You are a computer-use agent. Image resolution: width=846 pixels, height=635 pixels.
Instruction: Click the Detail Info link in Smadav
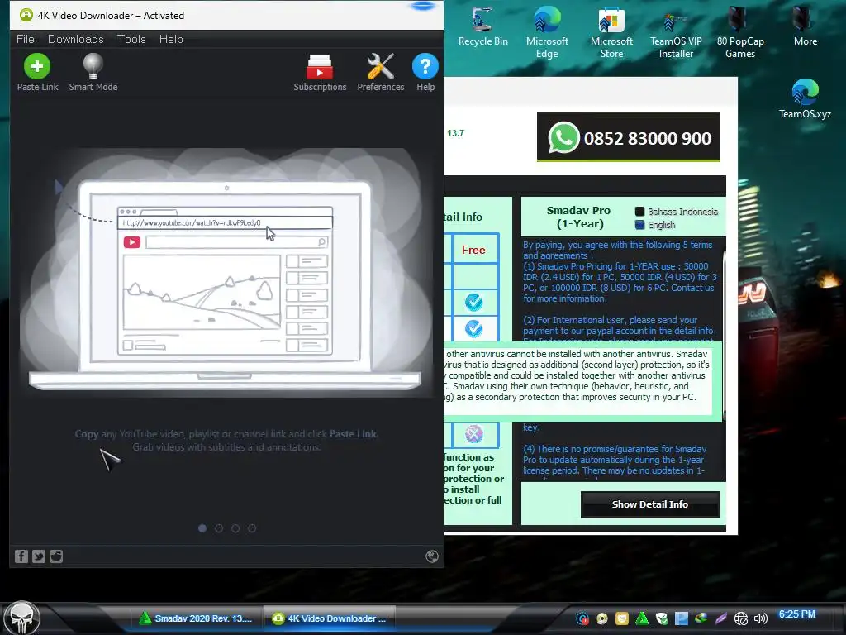point(463,217)
